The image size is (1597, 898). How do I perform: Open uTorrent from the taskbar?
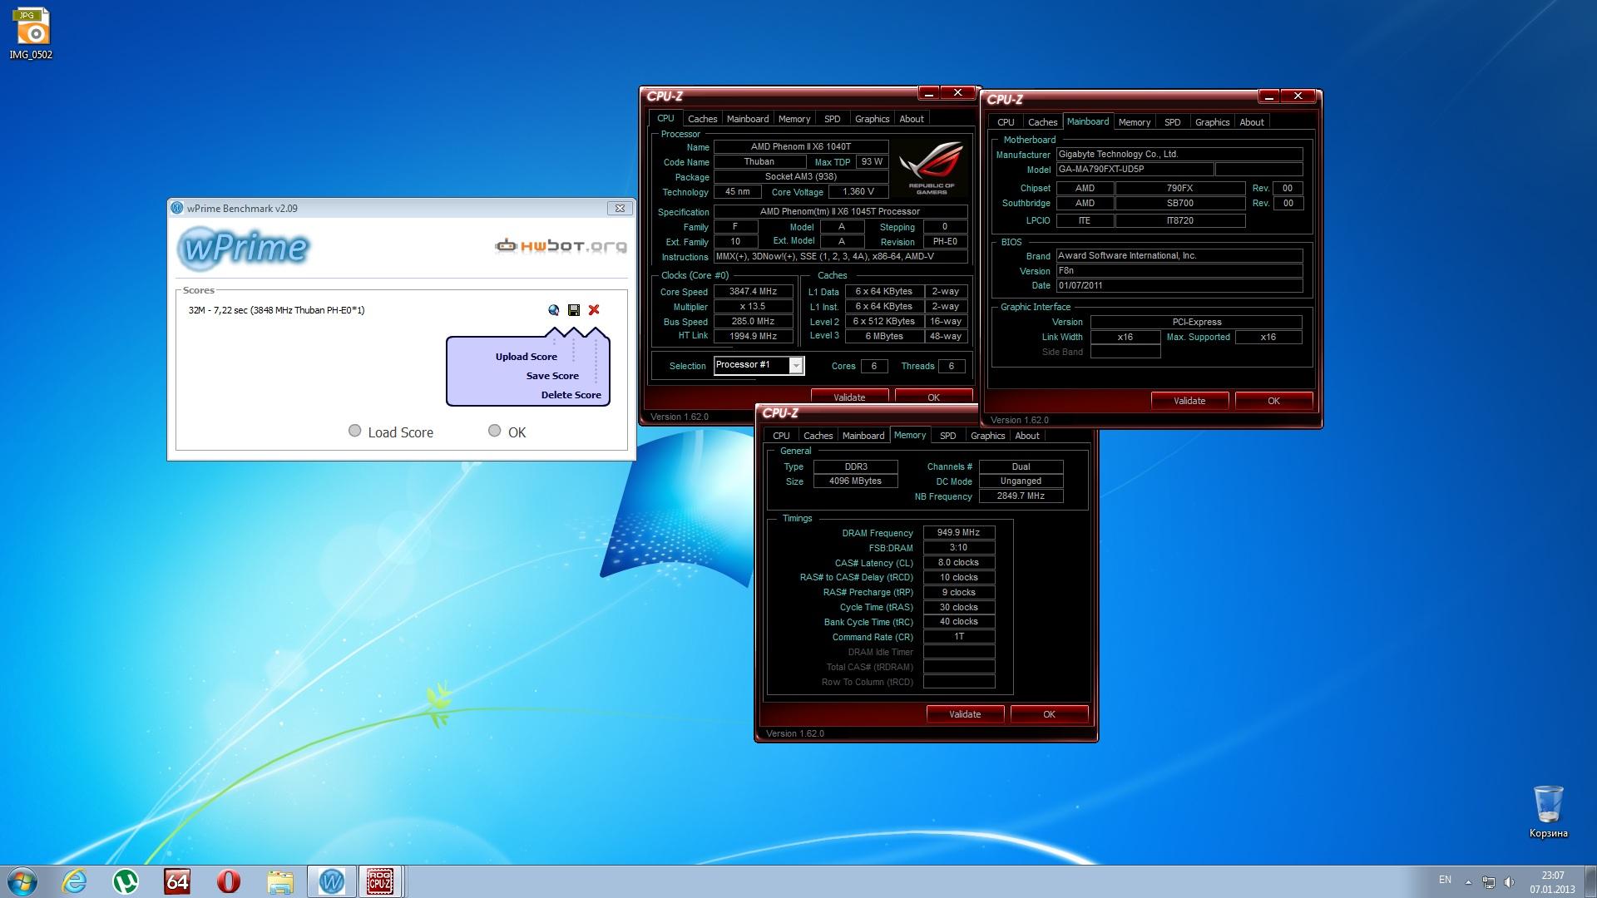(x=126, y=881)
